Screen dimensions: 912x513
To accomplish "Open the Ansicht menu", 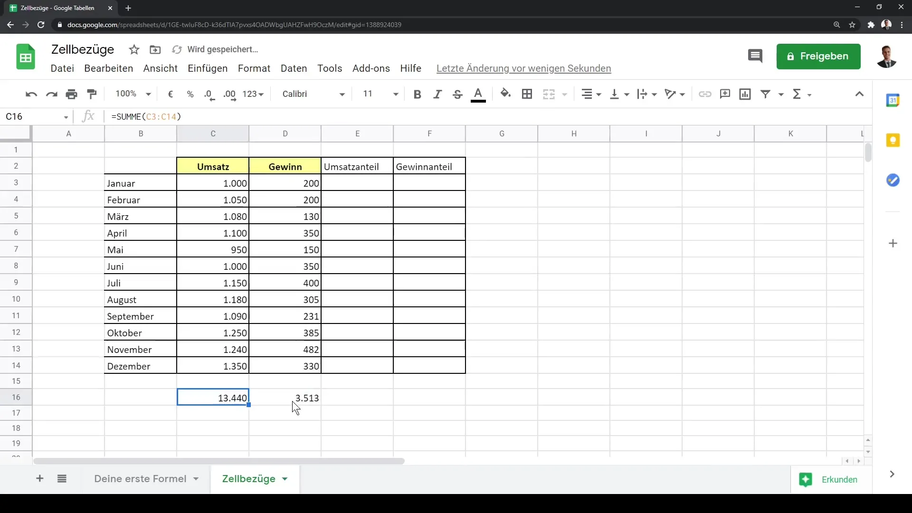I will click(161, 68).
